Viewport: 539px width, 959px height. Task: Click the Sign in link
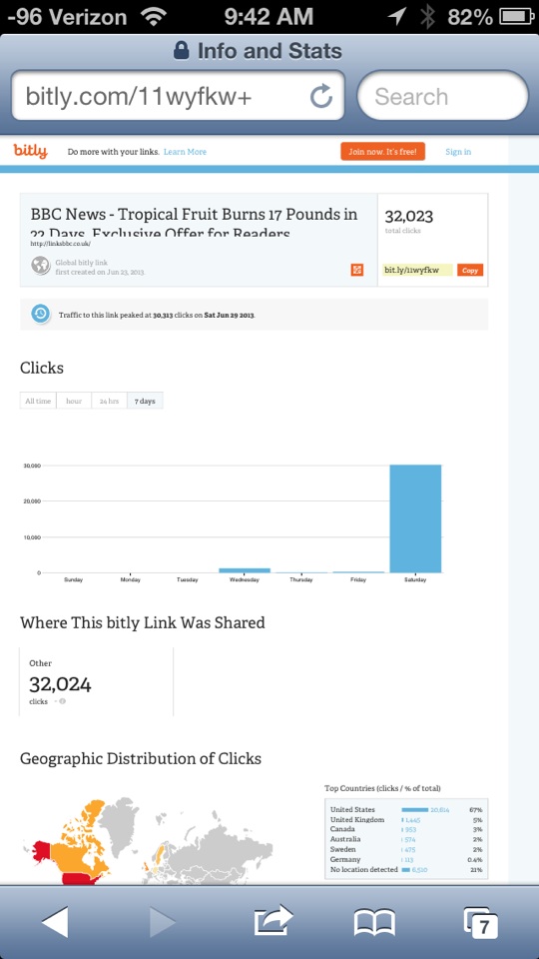click(x=458, y=152)
